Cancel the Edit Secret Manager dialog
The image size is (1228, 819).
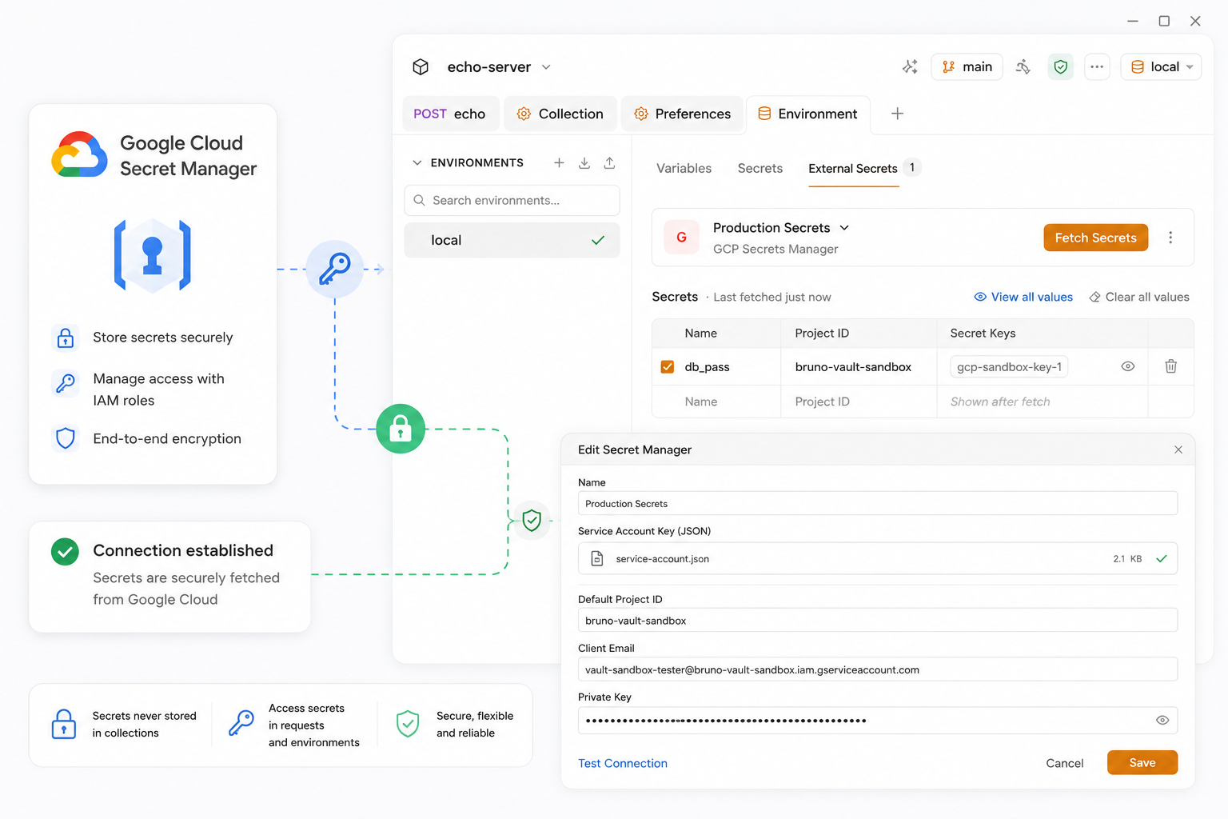[x=1064, y=764]
